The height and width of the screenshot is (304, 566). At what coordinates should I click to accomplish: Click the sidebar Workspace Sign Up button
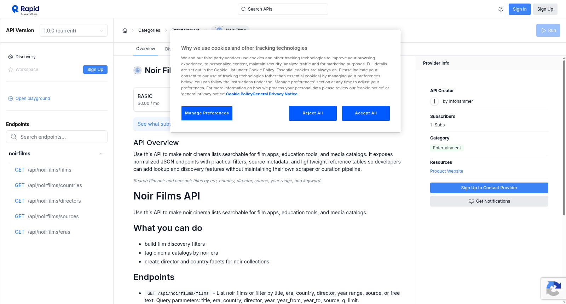95,70
